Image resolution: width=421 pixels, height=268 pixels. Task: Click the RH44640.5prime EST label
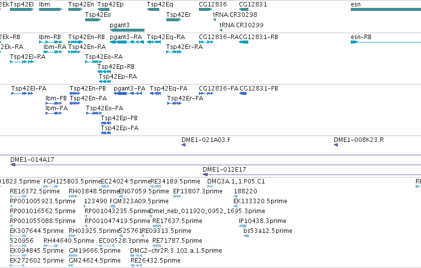(x=69, y=241)
